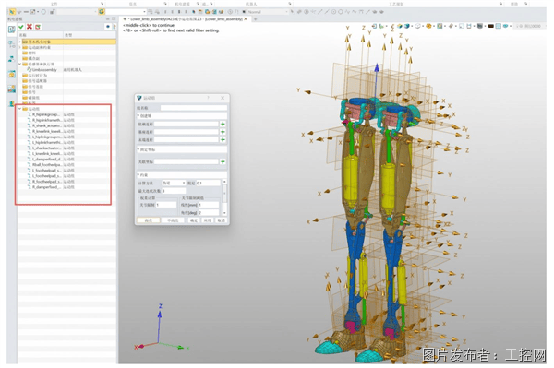Collapse the motion group folder in the tree

19,109
